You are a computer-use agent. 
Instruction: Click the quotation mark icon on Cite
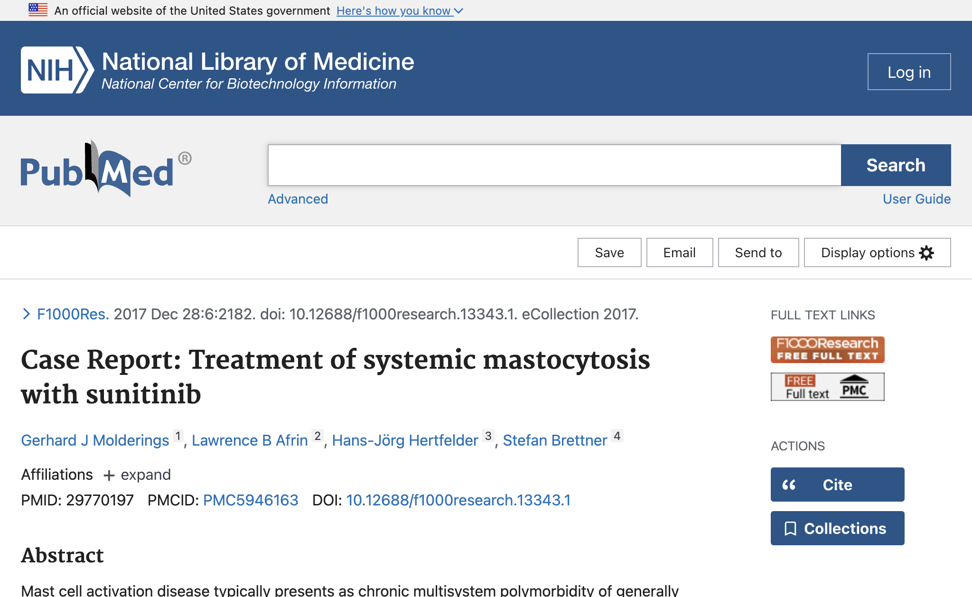(x=789, y=485)
